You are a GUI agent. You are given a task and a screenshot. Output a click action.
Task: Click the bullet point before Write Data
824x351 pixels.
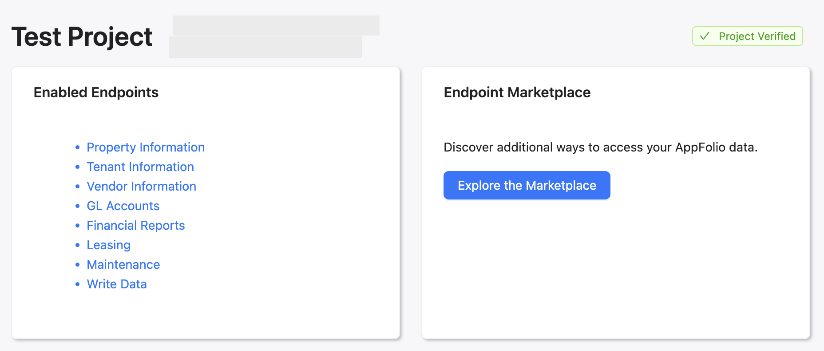pos(78,284)
